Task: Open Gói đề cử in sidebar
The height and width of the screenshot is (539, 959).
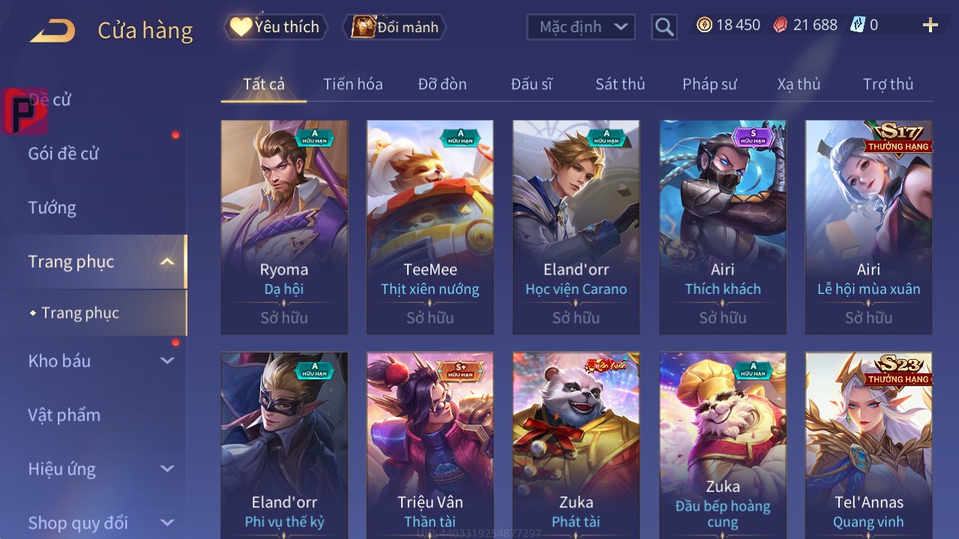Action: [64, 154]
